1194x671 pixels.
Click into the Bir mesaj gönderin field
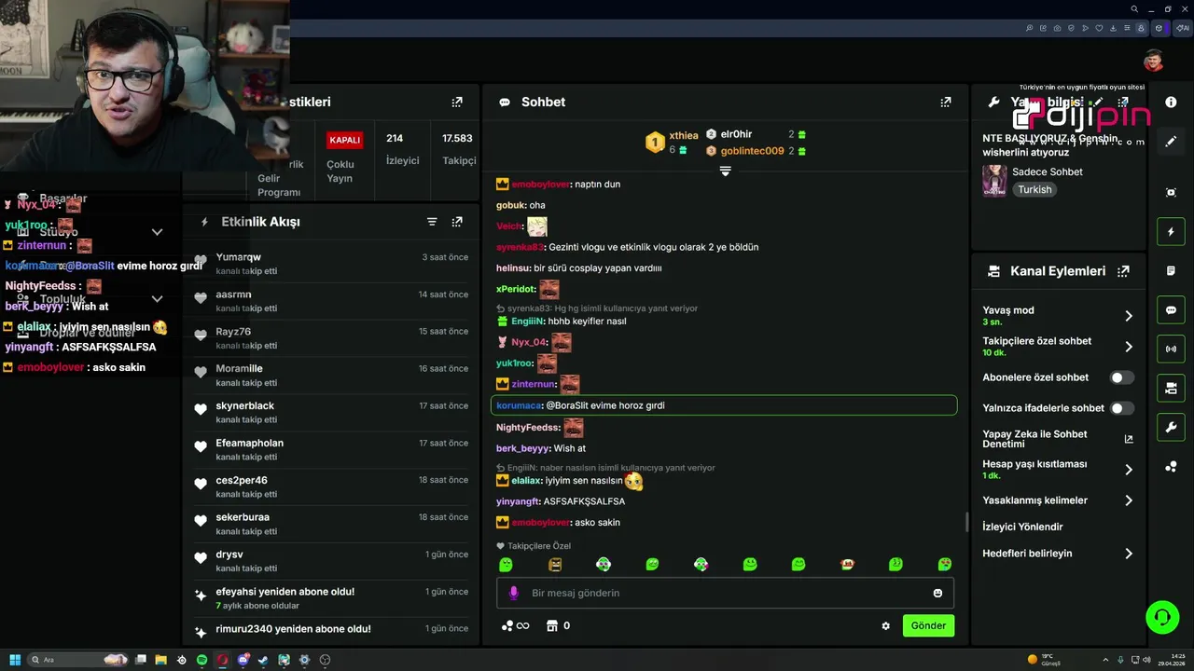(725, 593)
